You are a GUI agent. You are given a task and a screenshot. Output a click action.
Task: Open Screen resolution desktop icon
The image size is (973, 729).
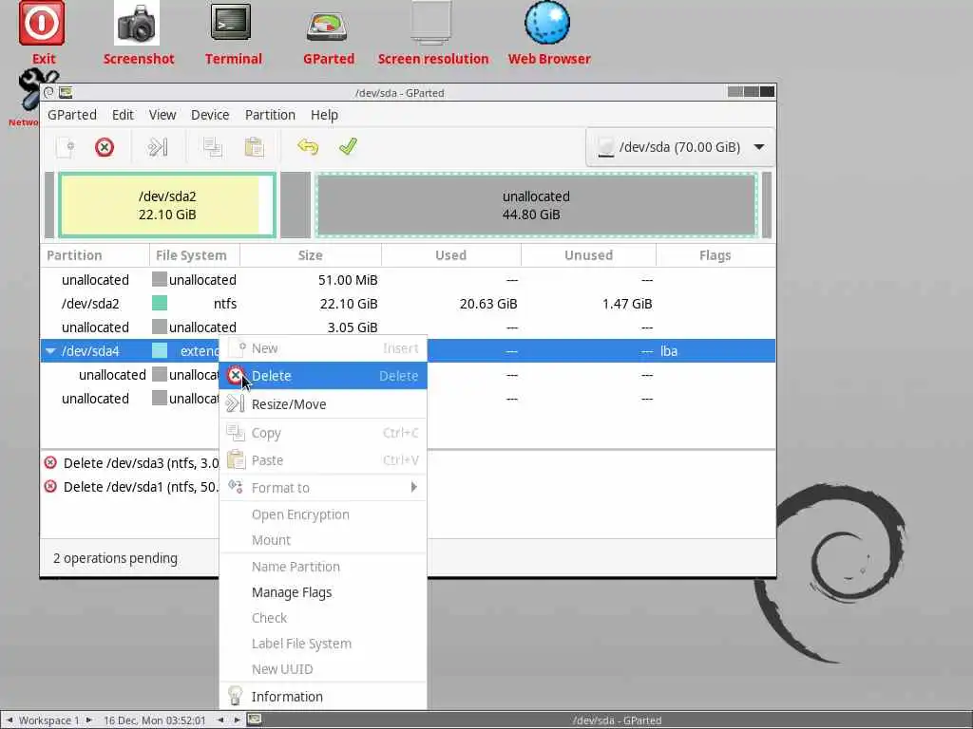pos(431,24)
